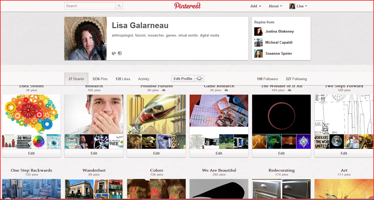Click the Repins from heading

[x=264, y=22]
